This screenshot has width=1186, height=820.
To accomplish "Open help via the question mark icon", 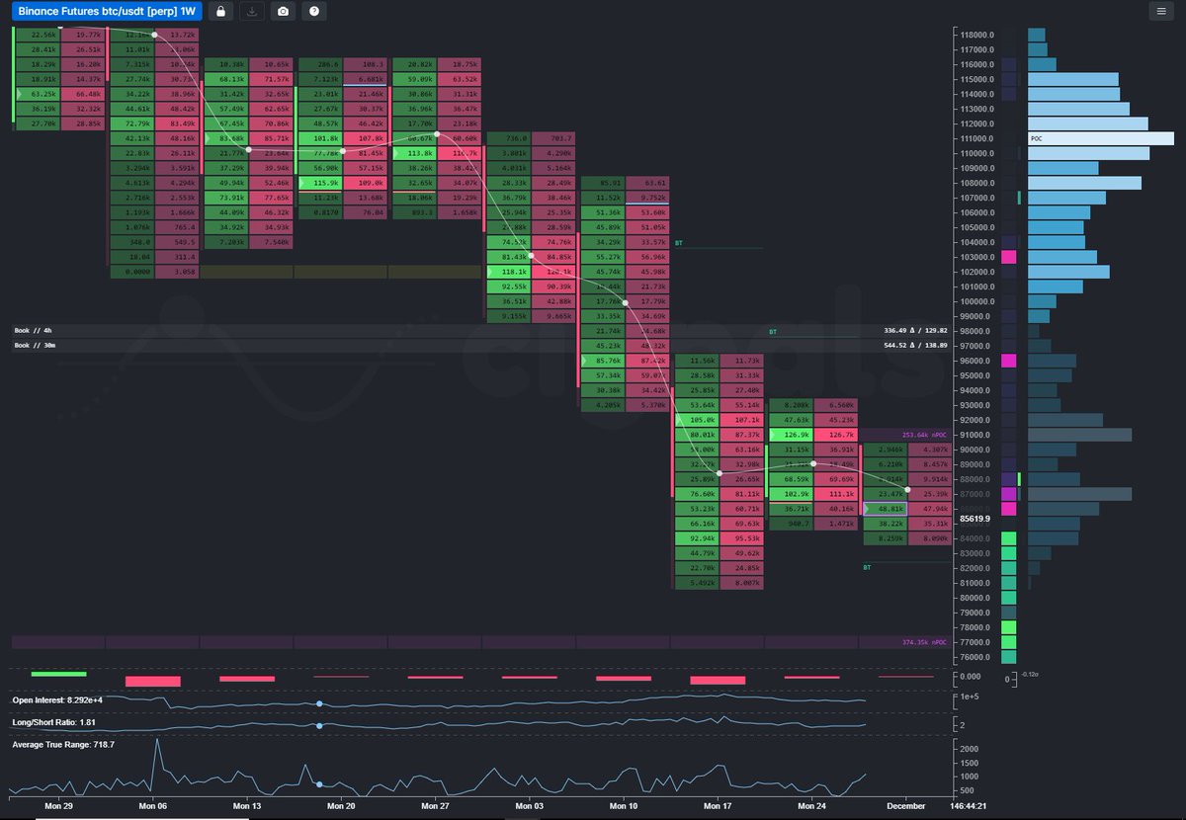I will pos(313,11).
